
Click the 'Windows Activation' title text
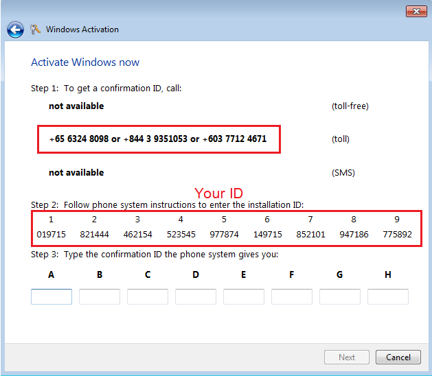pos(82,30)
